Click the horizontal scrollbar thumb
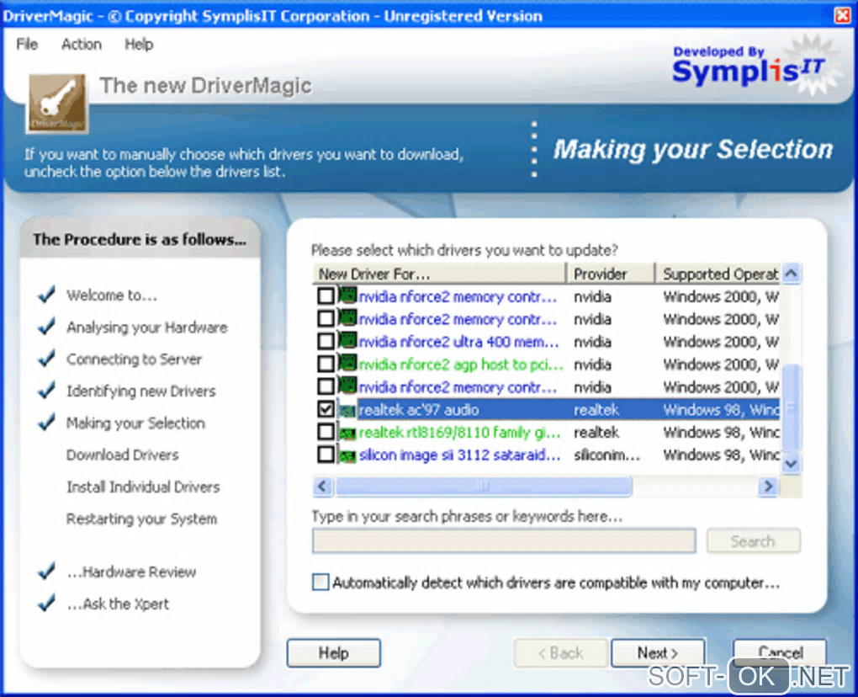Viewport: 858px width, 697px height. (x=484, y=487)
